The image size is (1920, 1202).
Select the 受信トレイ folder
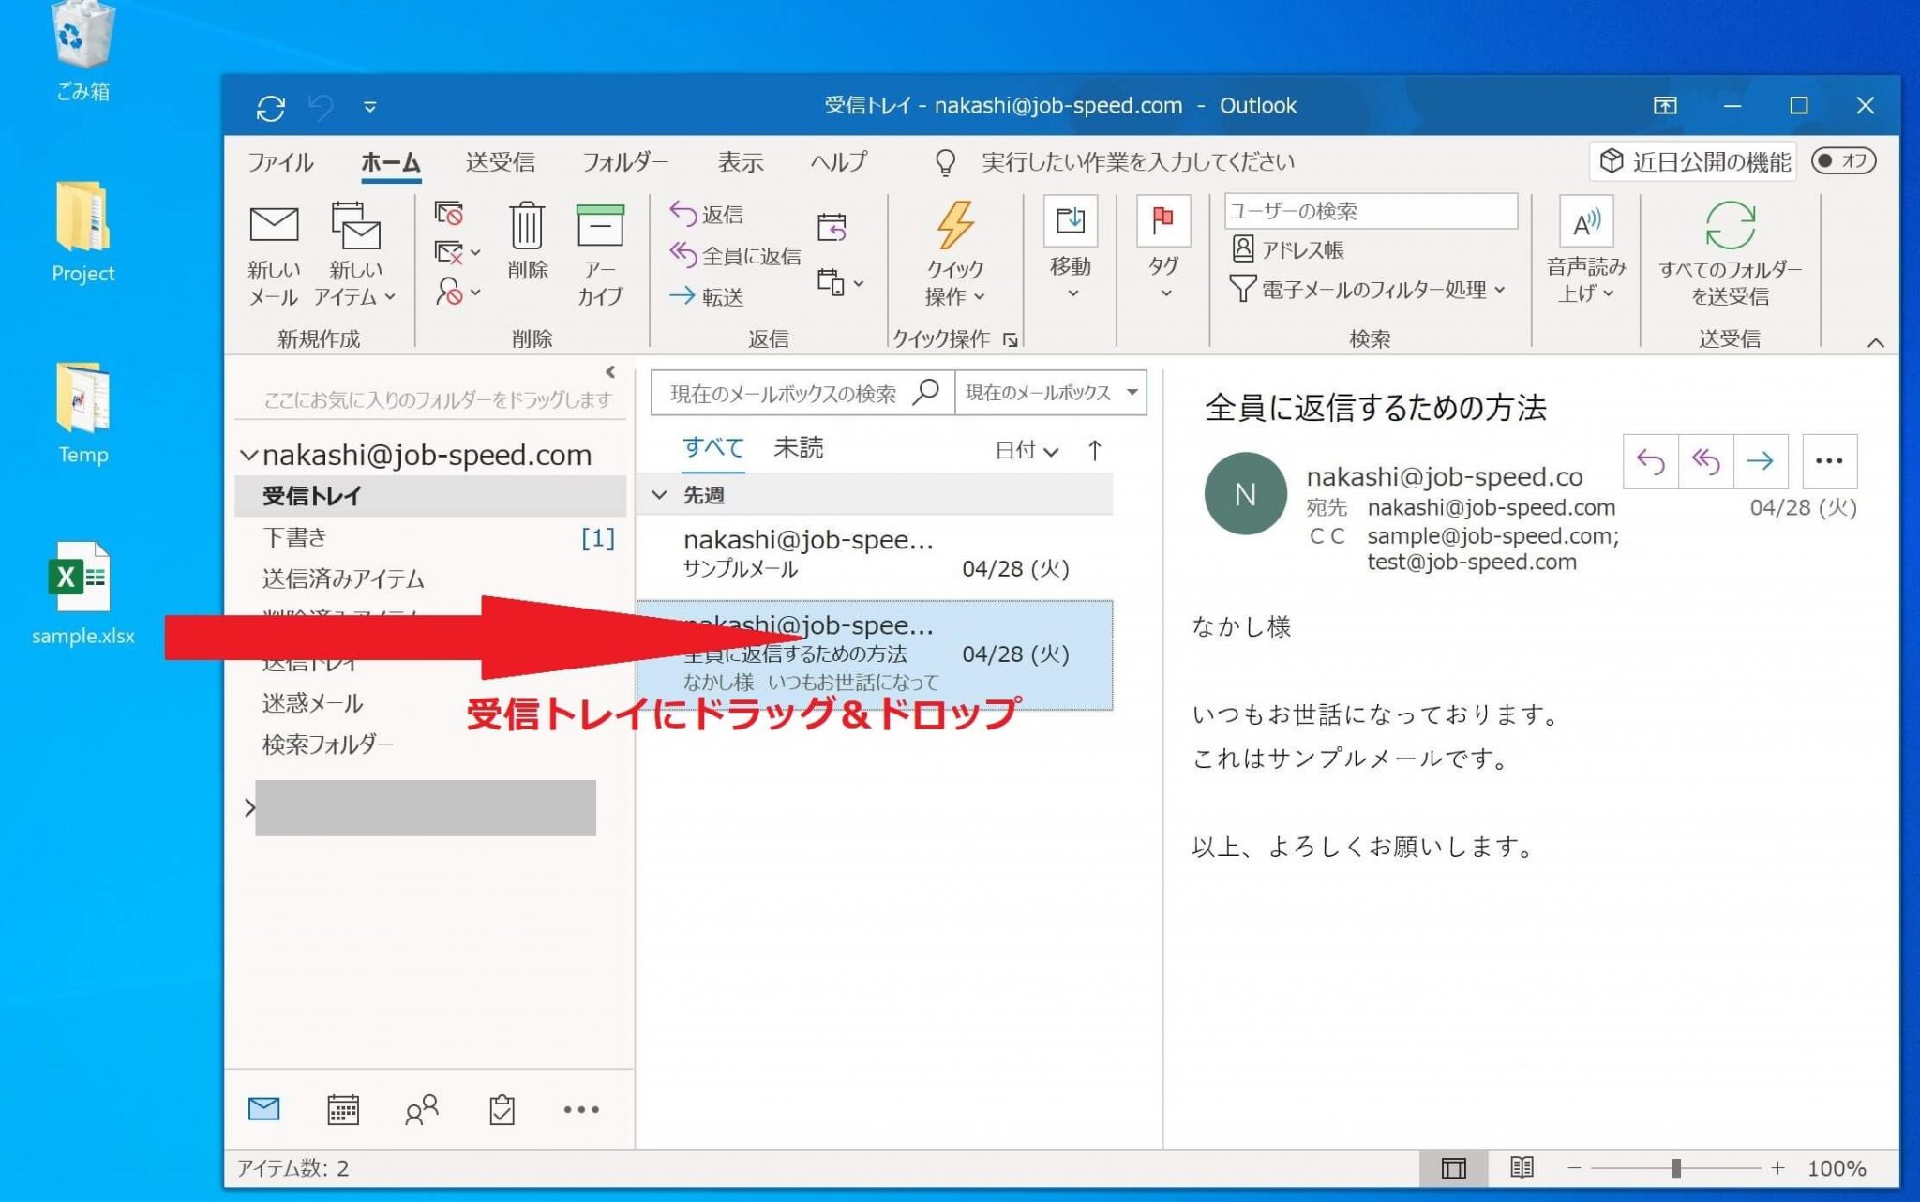click(x=430, y=496)
